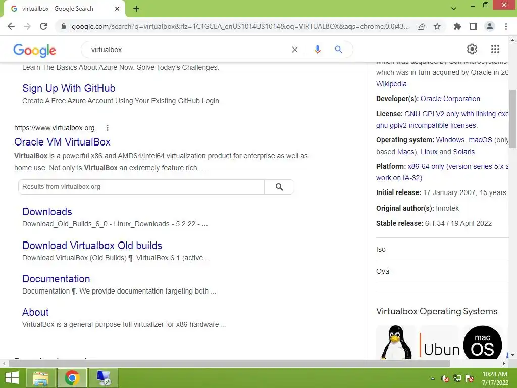Submit search with magnifier icon
517x388 pixels.
coord(338,50)
